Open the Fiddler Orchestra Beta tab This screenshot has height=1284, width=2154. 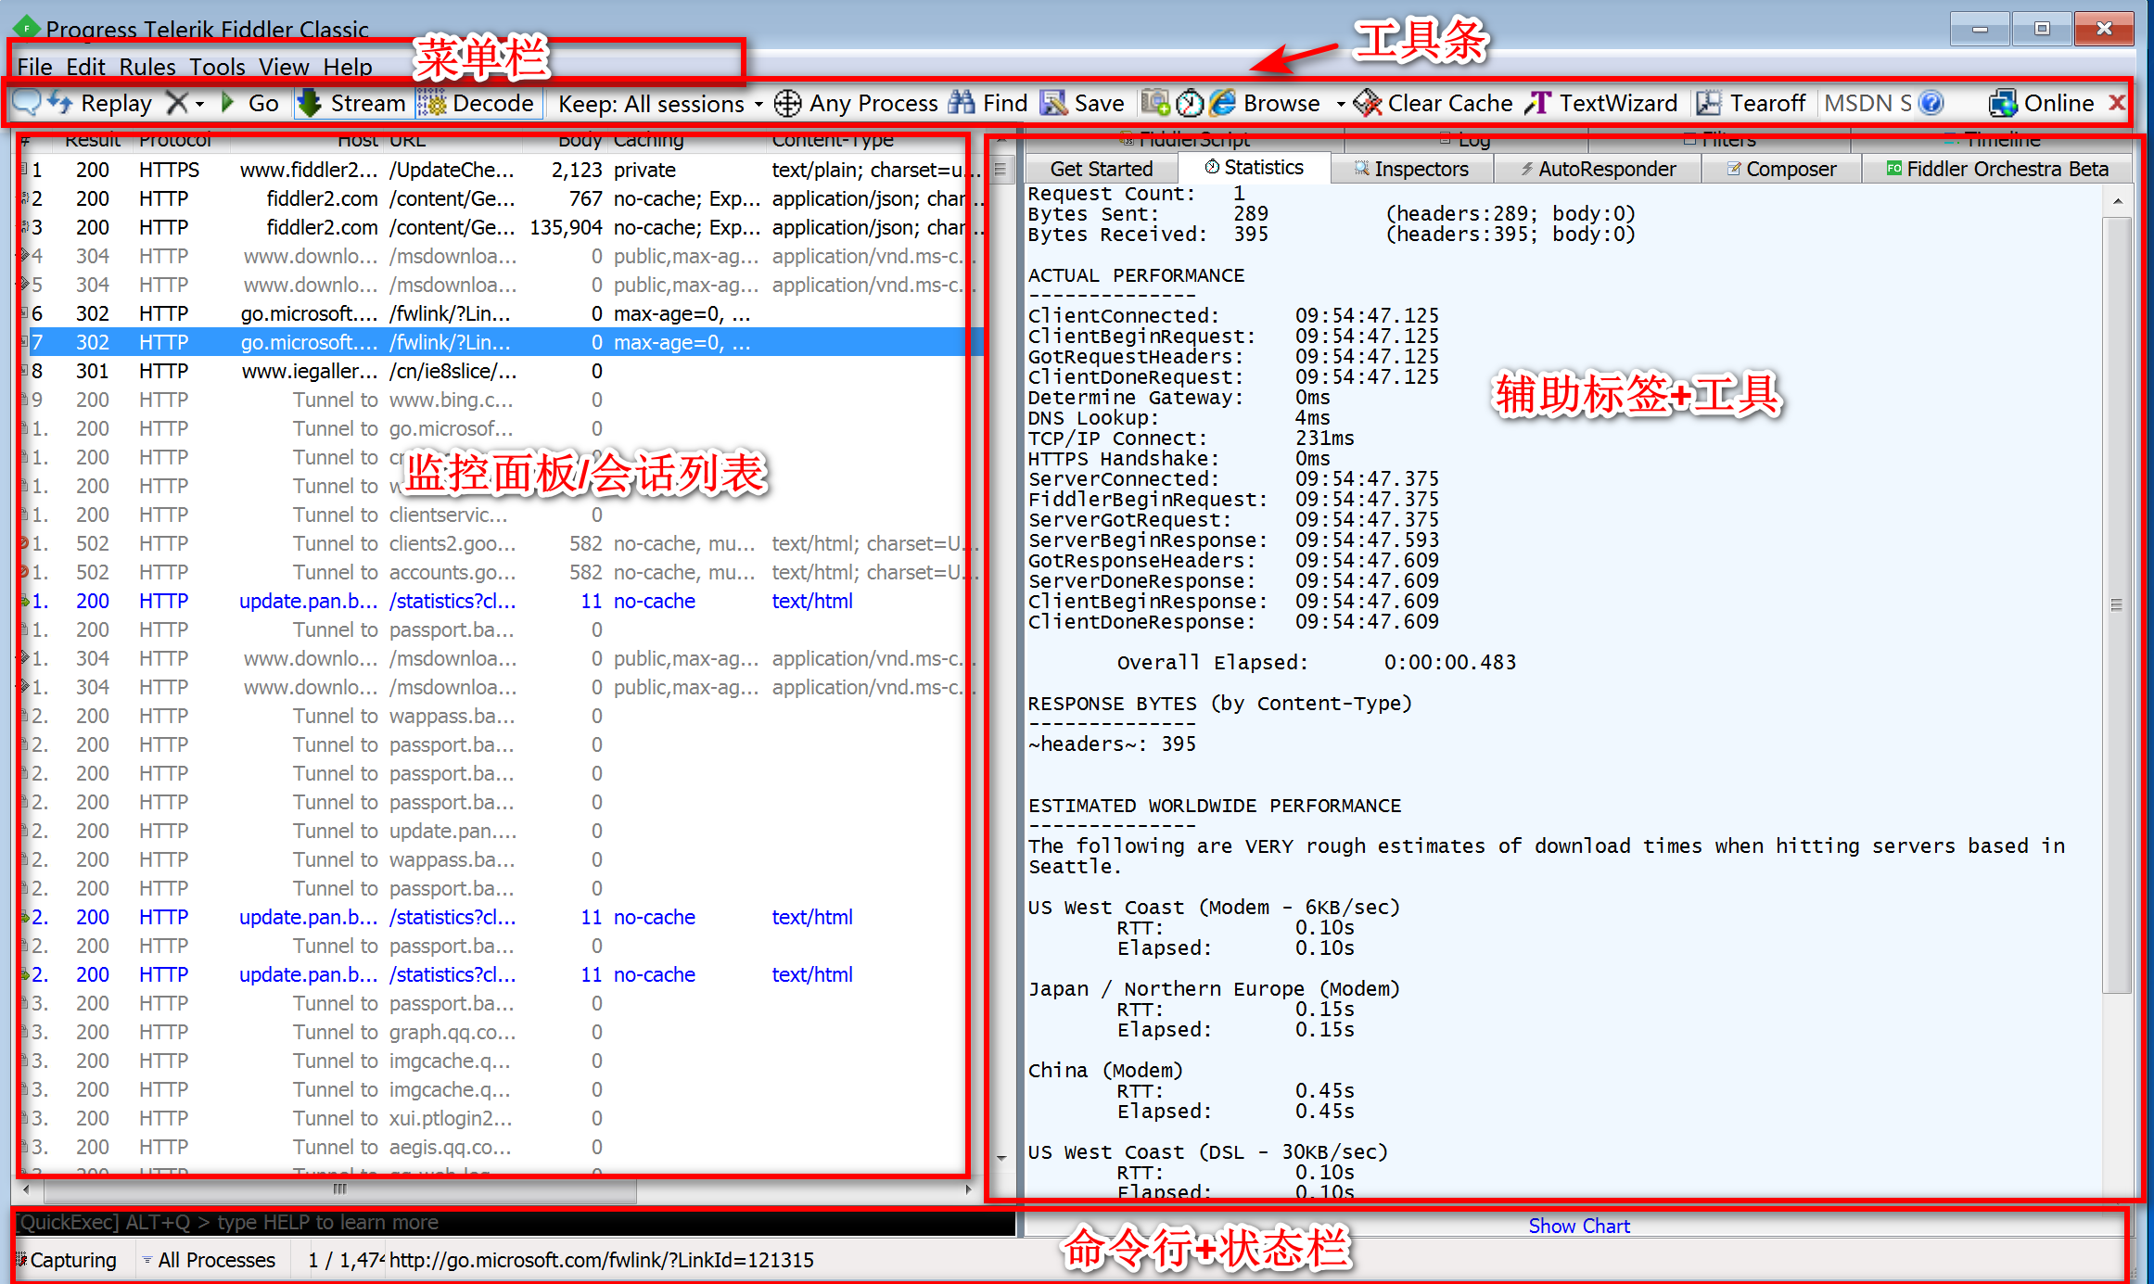(1998, 169)
